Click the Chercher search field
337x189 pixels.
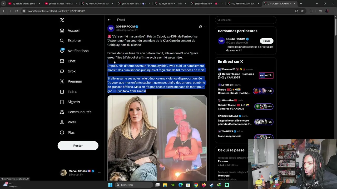[246, 20]
